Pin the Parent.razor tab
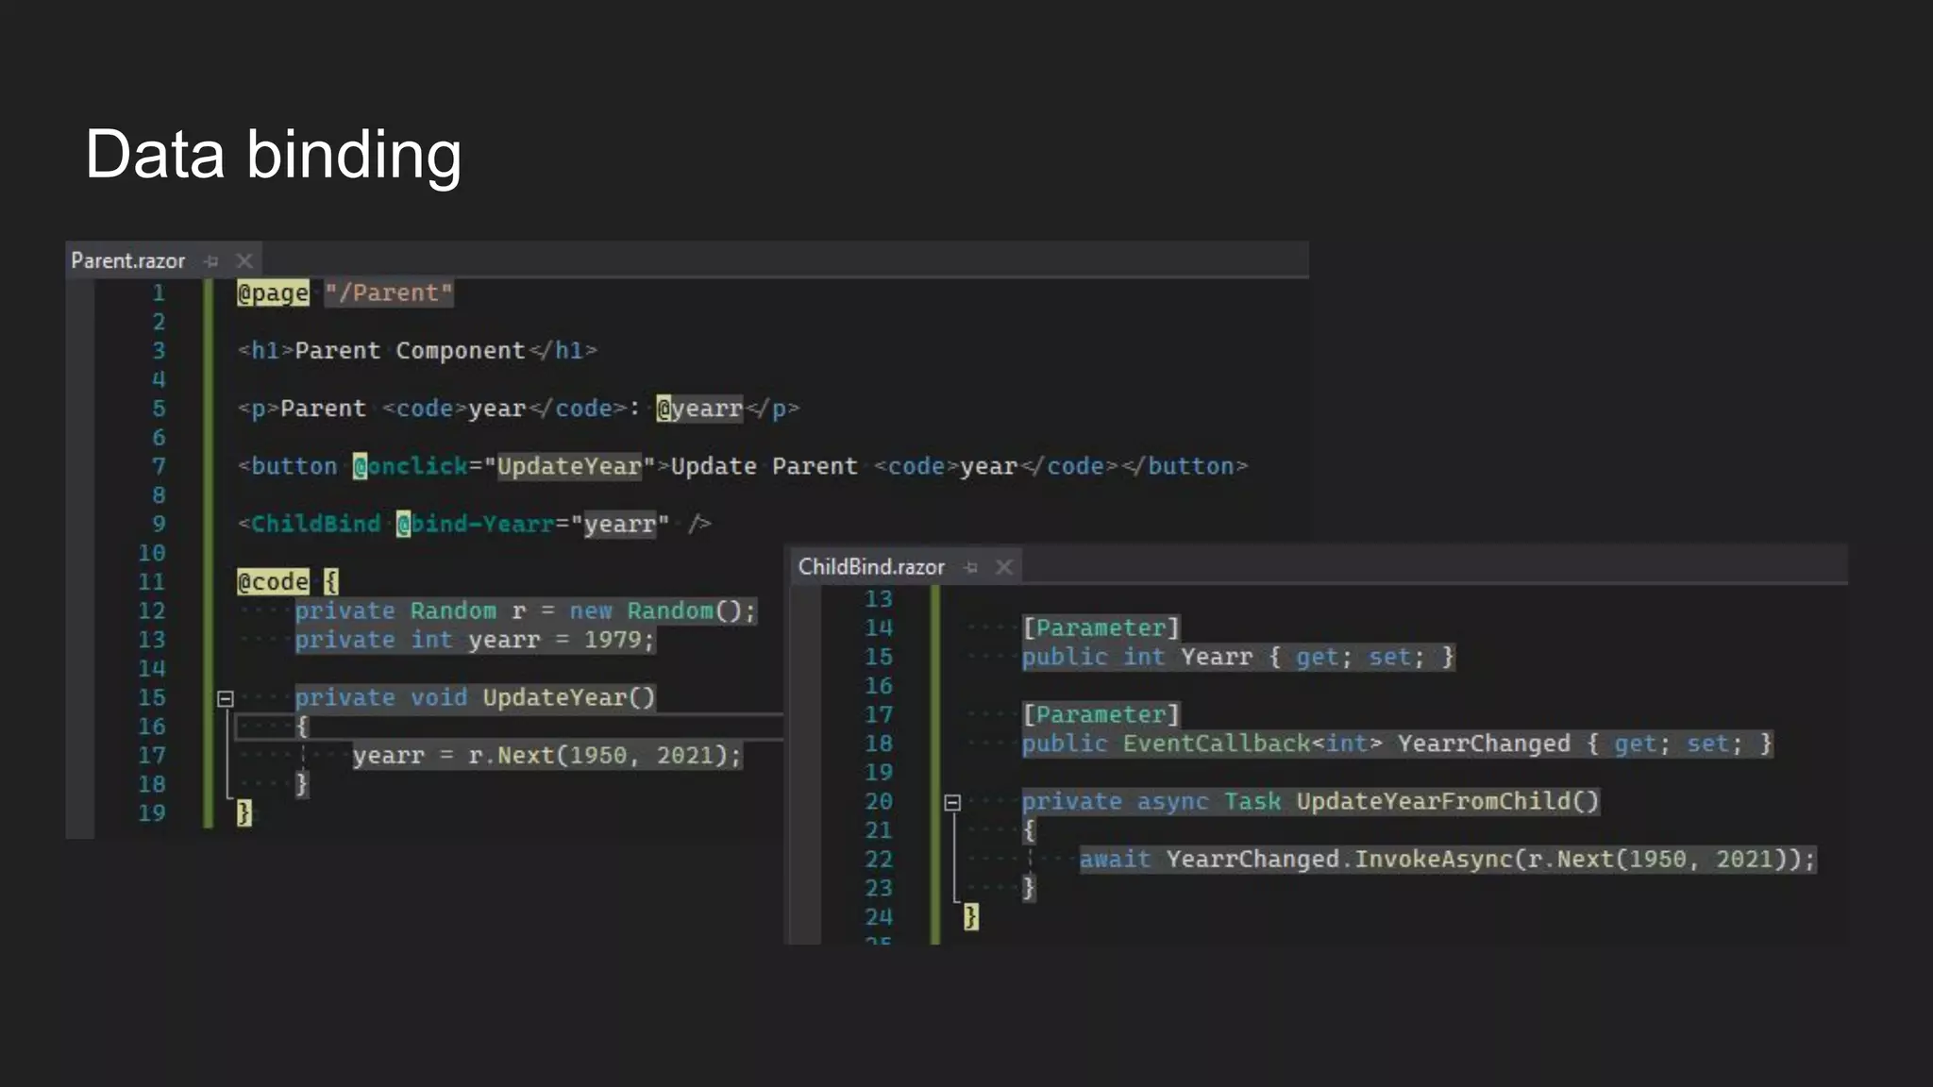1933x1087 pixels. pos(211,261)
